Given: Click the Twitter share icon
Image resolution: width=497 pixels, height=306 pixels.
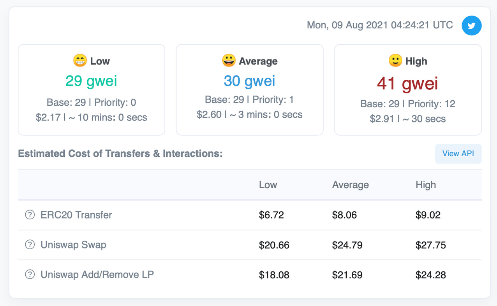Looking at the screenshot, I should (x=471, y=26).
